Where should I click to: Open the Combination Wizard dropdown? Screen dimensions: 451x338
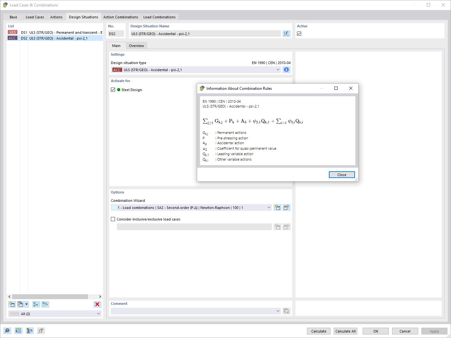[x=269, y=207]
